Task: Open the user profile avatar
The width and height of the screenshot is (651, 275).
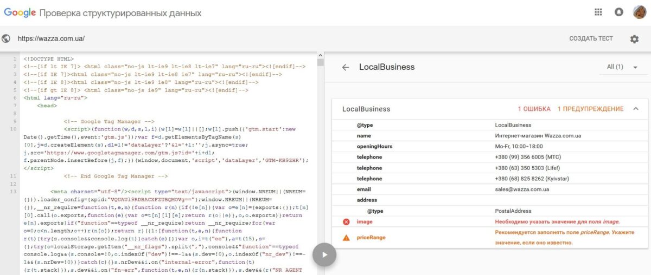Action: [639, 12]
